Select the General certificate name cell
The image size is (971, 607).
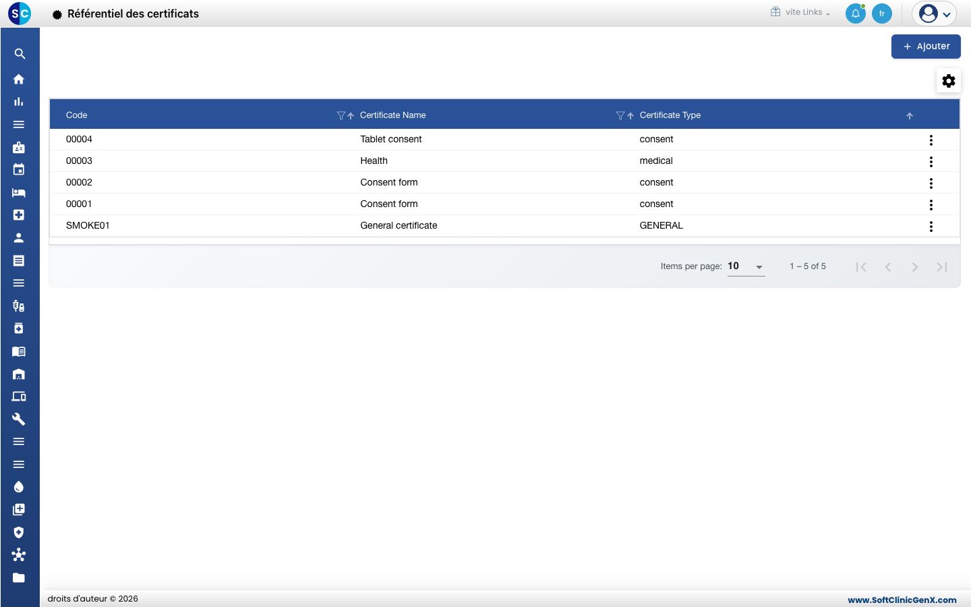[399, 225]
